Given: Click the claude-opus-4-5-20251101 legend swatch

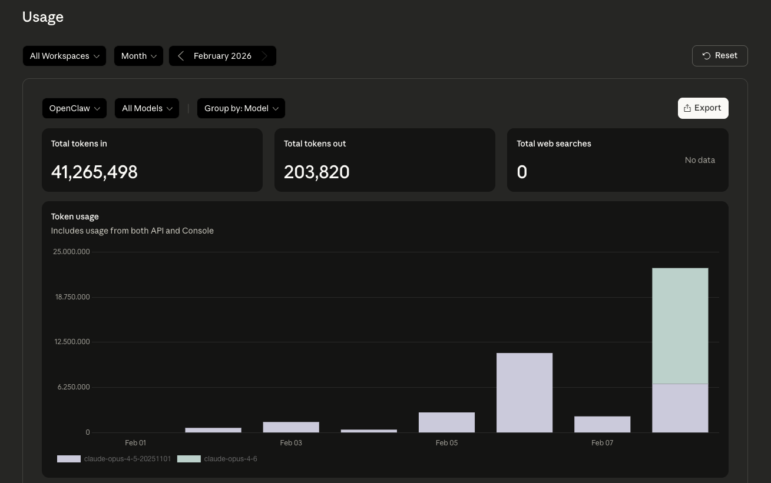Looking at the screenshot, I should (69, 459).
